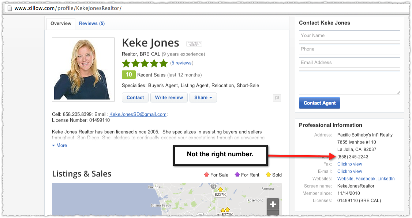Open the agent's Website link
The width and height of the screenshot is (412, 218).
[x=345, y=179]
